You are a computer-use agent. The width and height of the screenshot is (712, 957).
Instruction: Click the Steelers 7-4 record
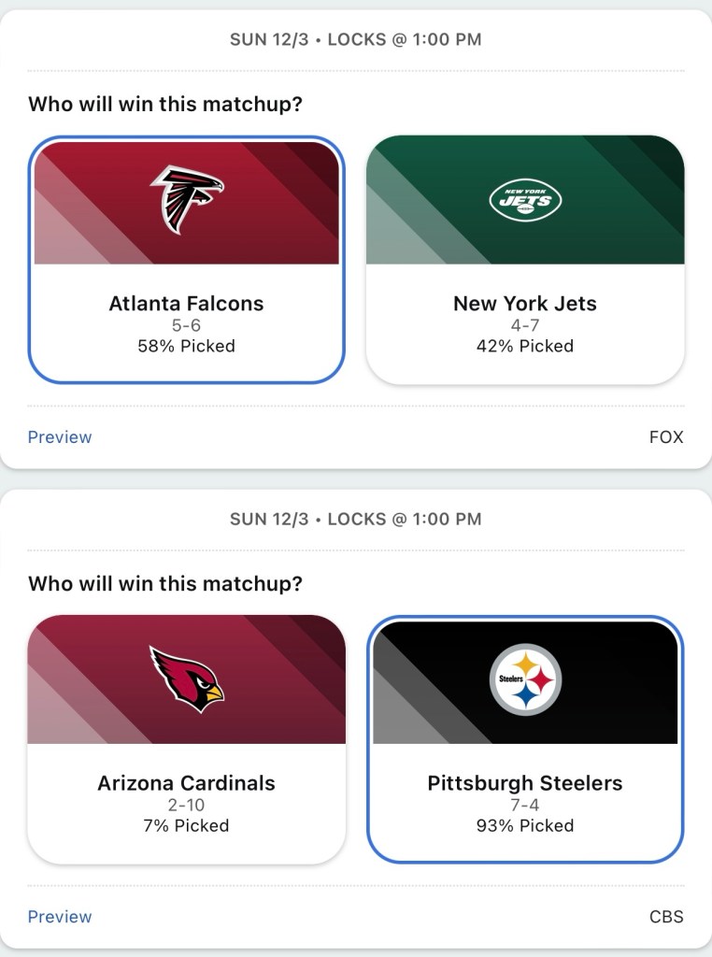point(525,806)
